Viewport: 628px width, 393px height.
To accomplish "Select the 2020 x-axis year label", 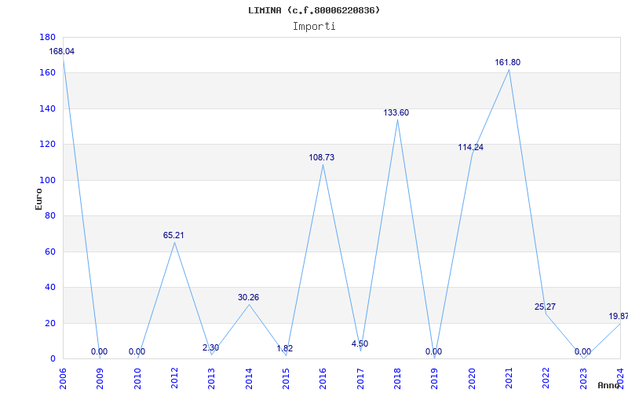I will [x=472, y=379].
